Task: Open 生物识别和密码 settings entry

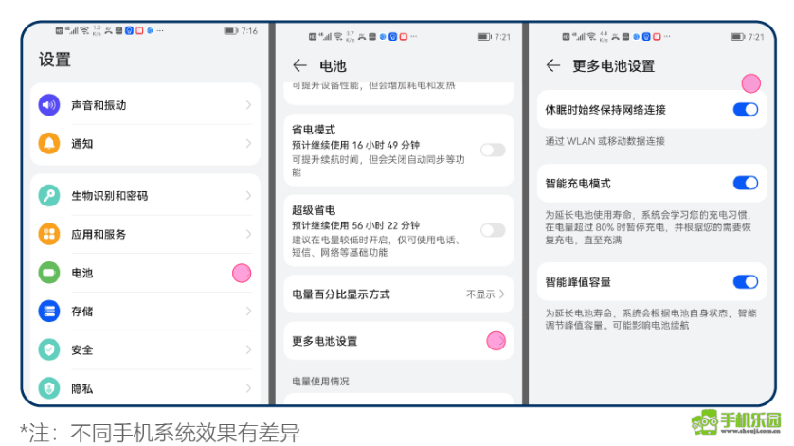Action: point(145,196)
